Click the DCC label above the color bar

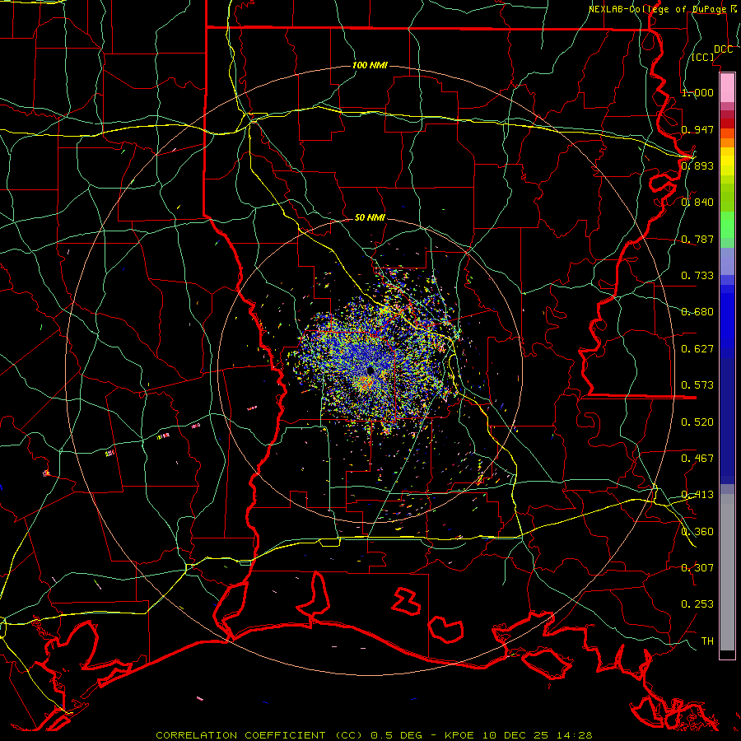(723, 49)
